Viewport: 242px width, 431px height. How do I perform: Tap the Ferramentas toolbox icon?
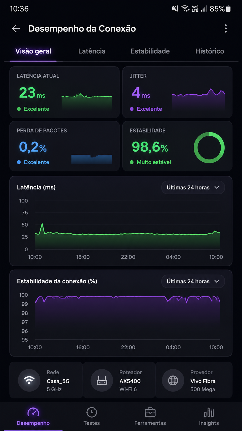pyautogui.click(x=150, y=412)
